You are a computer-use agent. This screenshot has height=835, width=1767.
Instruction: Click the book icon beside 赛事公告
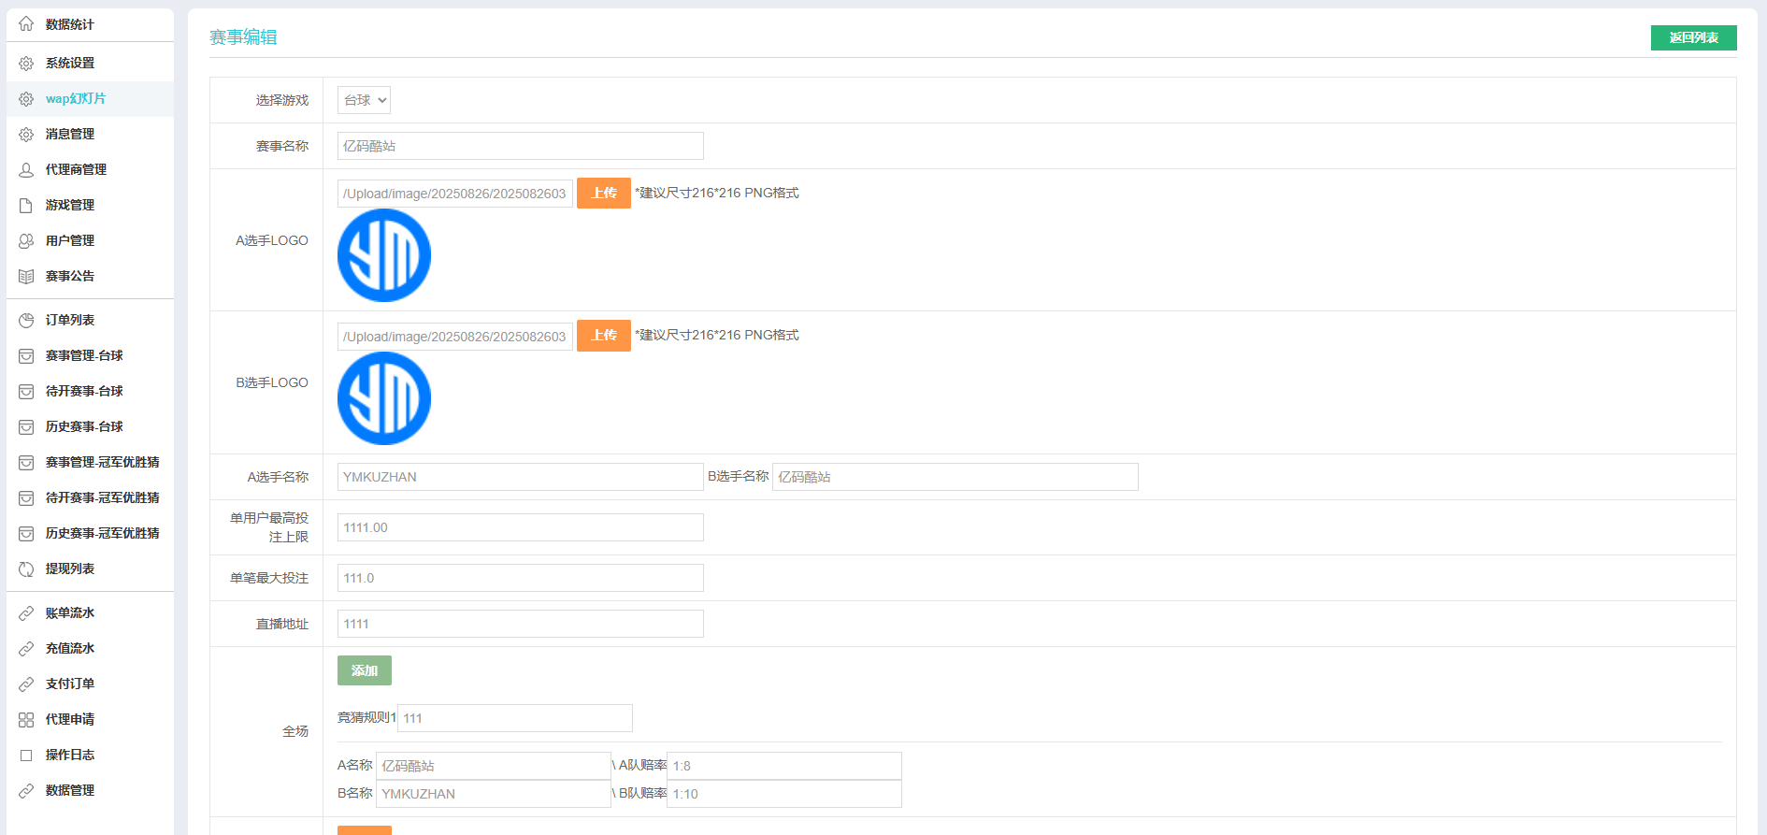pyautogui.click(x=26, y=277)
